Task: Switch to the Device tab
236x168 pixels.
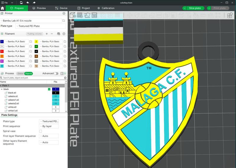Action: pos(61,8)
